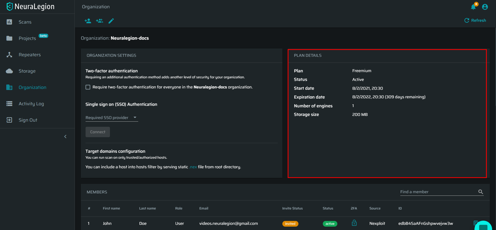Click the Organization building icon
496x230 pixels.
pos(9,87)
